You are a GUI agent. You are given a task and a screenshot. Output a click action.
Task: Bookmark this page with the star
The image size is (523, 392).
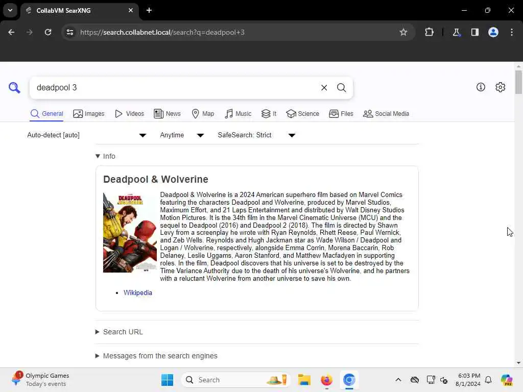pyautogui.click(x=403, y=32)
